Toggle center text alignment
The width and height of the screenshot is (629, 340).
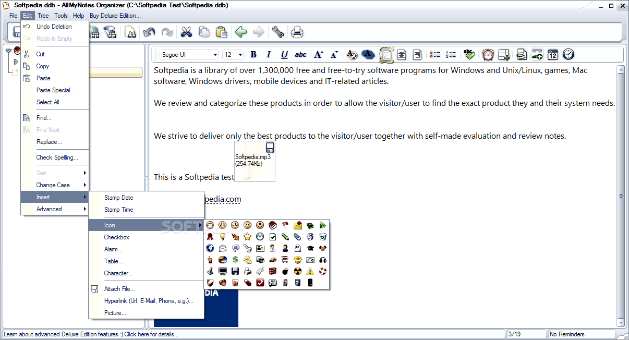coord(402,54)
